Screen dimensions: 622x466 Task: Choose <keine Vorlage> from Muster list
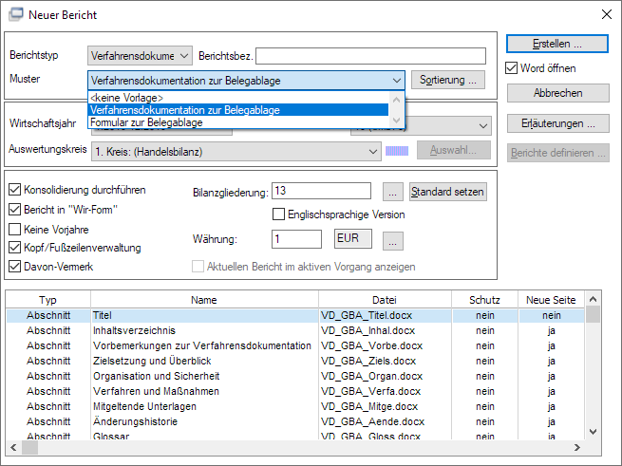(238, 98)
